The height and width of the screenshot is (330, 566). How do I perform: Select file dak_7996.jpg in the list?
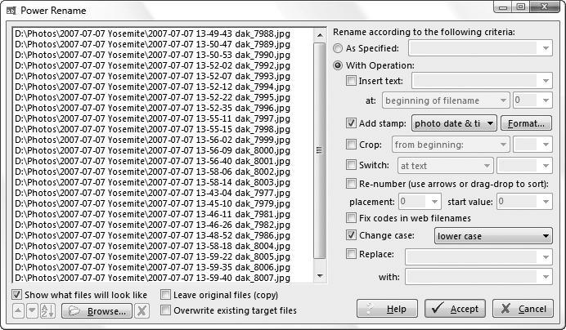(153, 108)
